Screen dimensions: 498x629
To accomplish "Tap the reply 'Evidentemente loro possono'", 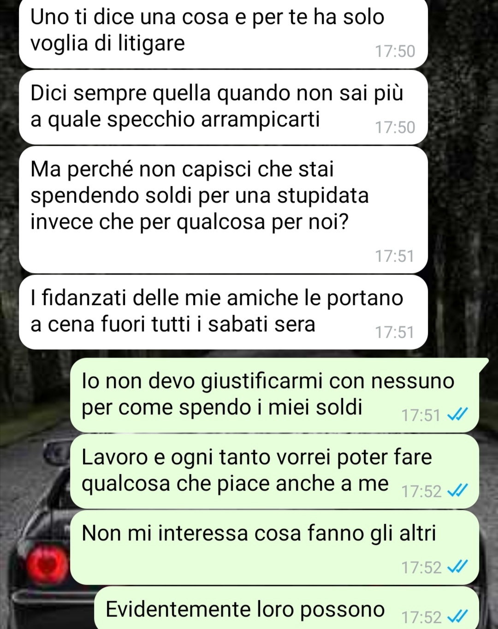I will pyautogui.click(x=287, y=608).
